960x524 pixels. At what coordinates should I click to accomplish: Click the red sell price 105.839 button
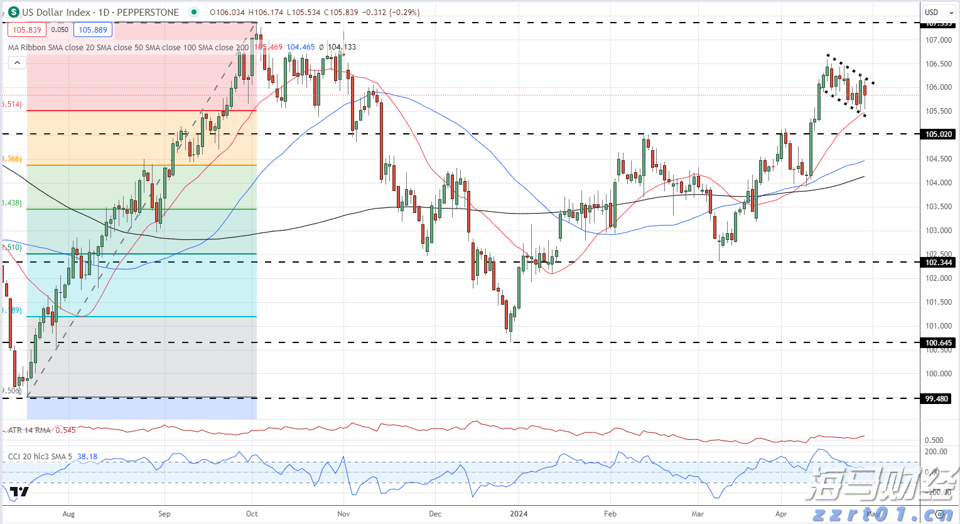point(27,30)
